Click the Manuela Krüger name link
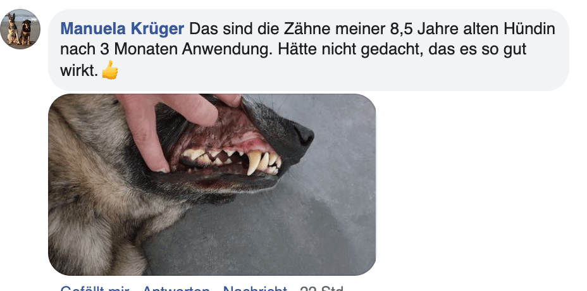Image resolution: width=587 pixels, height=291 pixels. click(x=122, y=29)
